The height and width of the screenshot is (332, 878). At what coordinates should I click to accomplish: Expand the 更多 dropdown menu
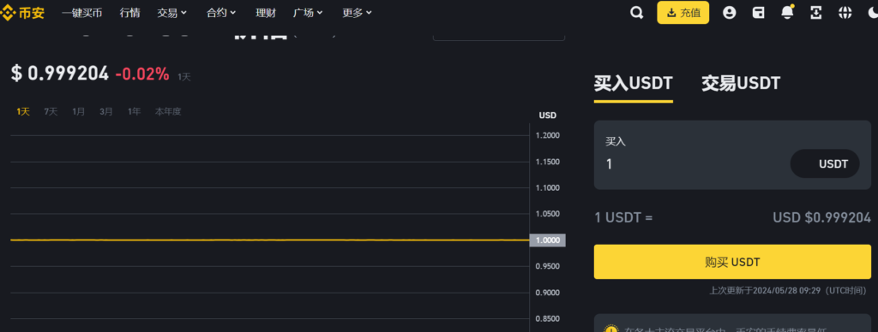[x=358, y=13]
